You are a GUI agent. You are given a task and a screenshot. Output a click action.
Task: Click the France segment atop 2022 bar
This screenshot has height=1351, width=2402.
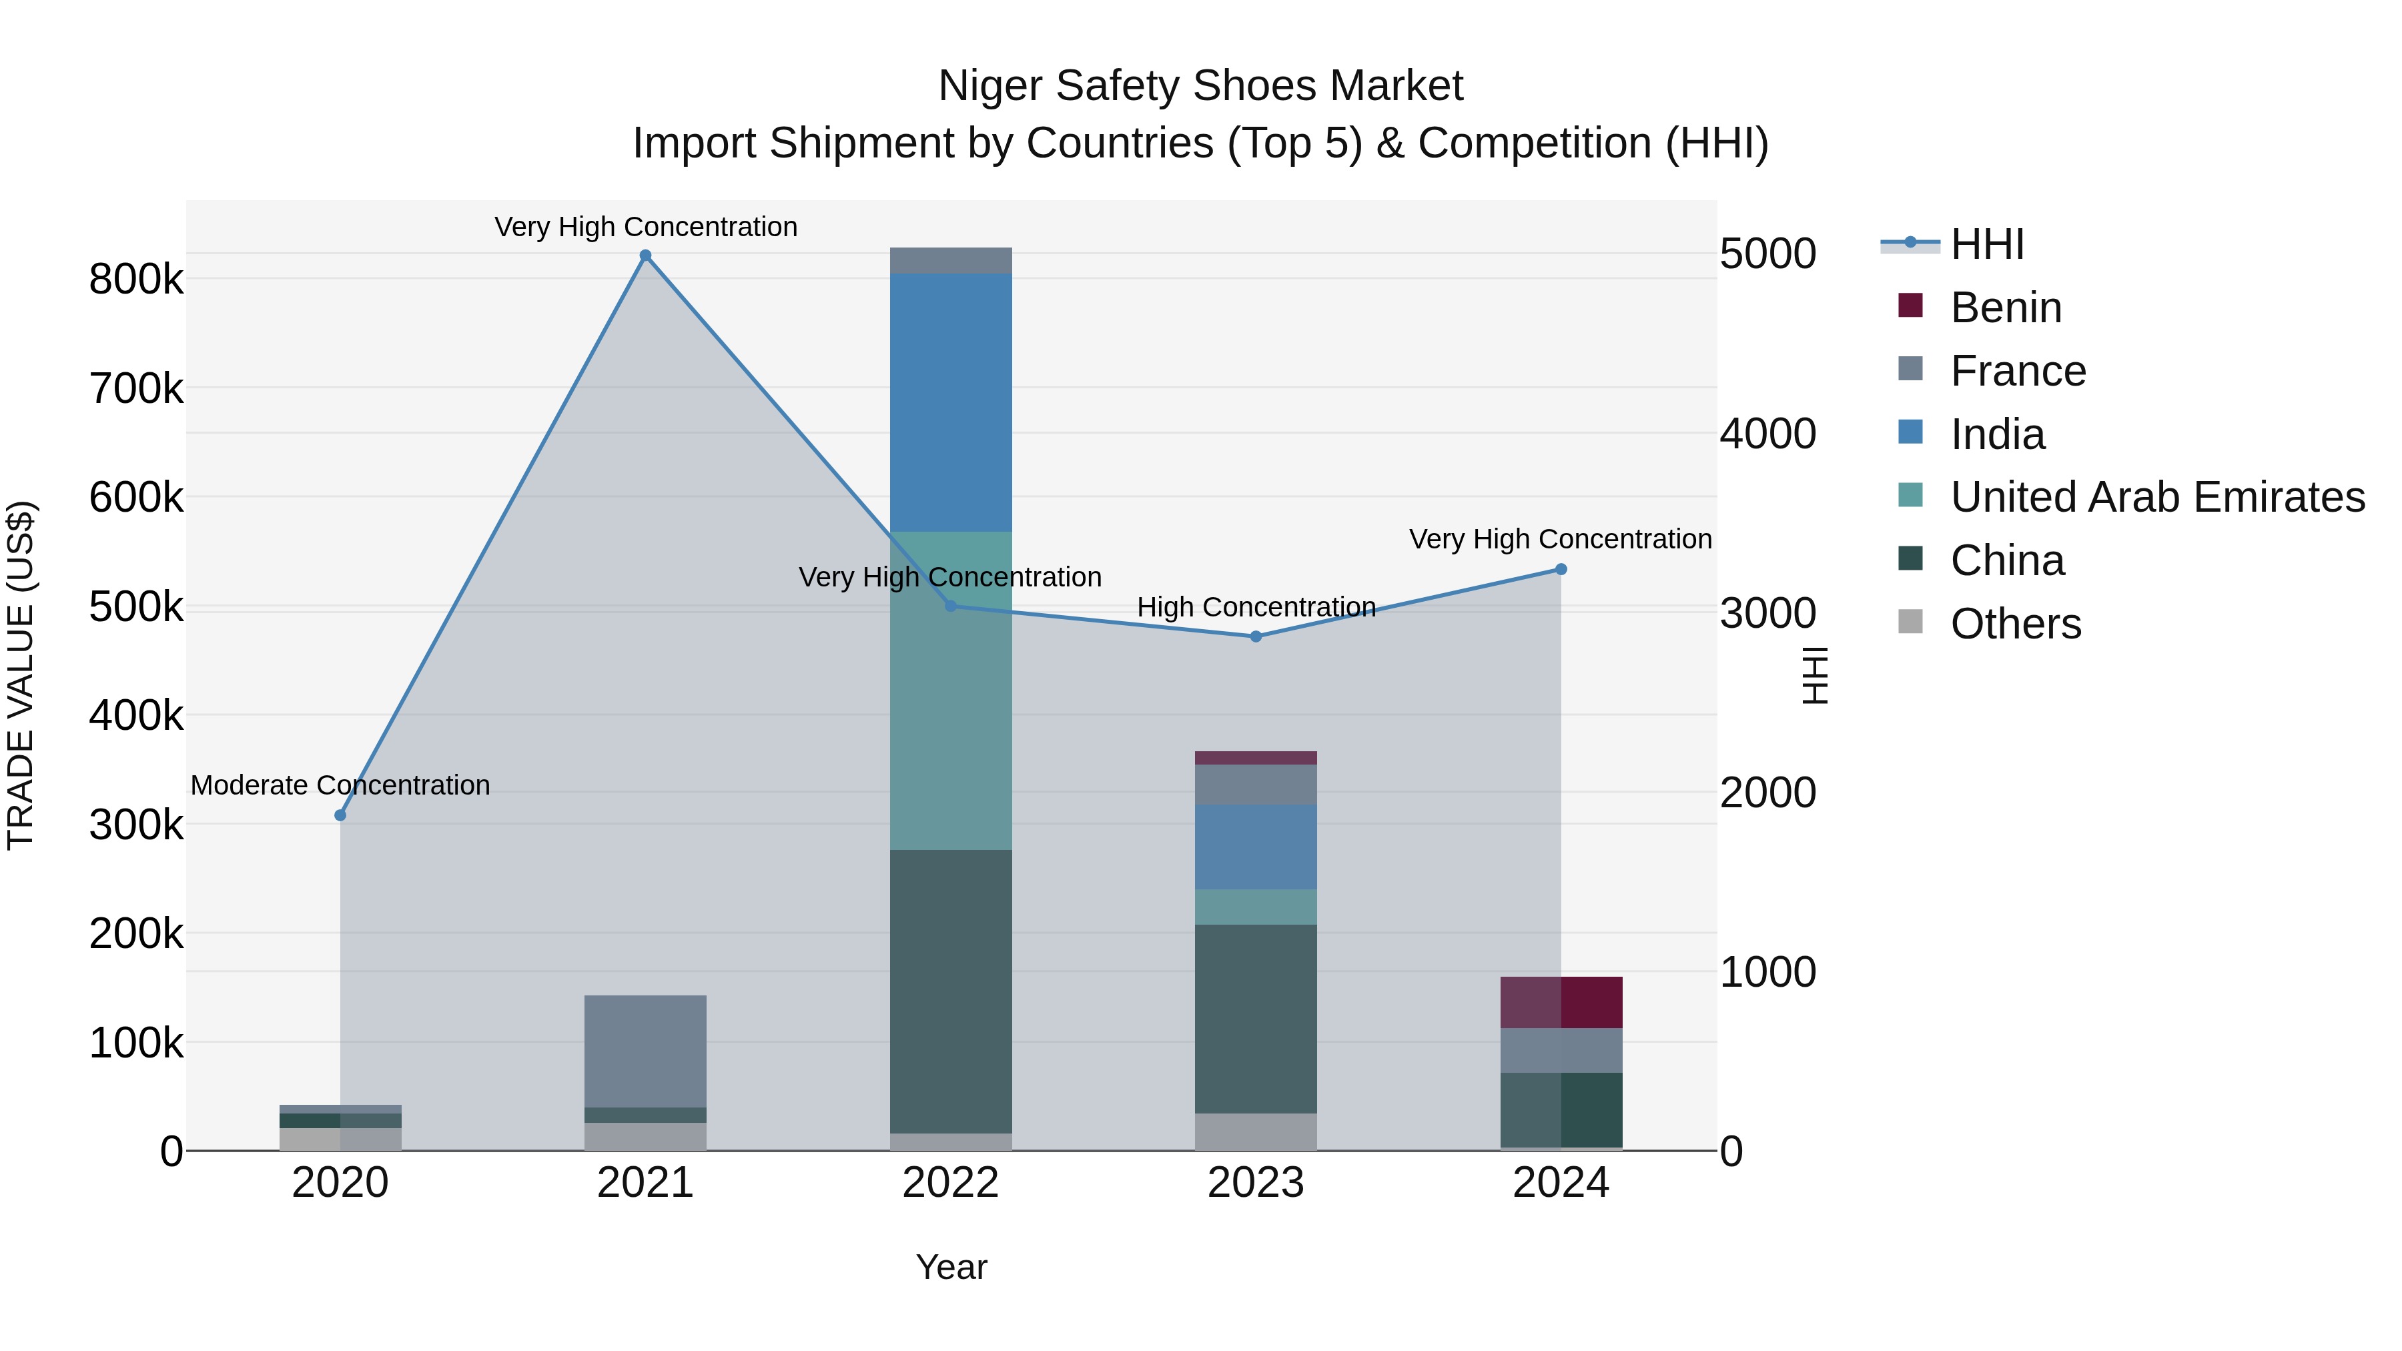pos(951,261)
